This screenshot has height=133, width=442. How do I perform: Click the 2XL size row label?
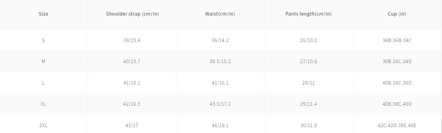pos(43,125)
